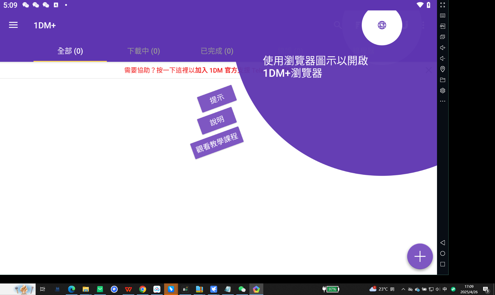Open emulator keyboard mapping icon
The width and height of the screenshot is (495, 295).
[443, 16]
